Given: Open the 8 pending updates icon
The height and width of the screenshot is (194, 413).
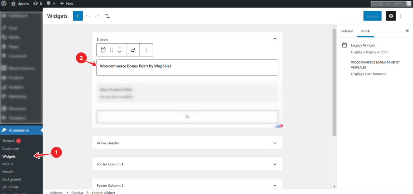Looking at the screenshot, I should coord(38,4).
